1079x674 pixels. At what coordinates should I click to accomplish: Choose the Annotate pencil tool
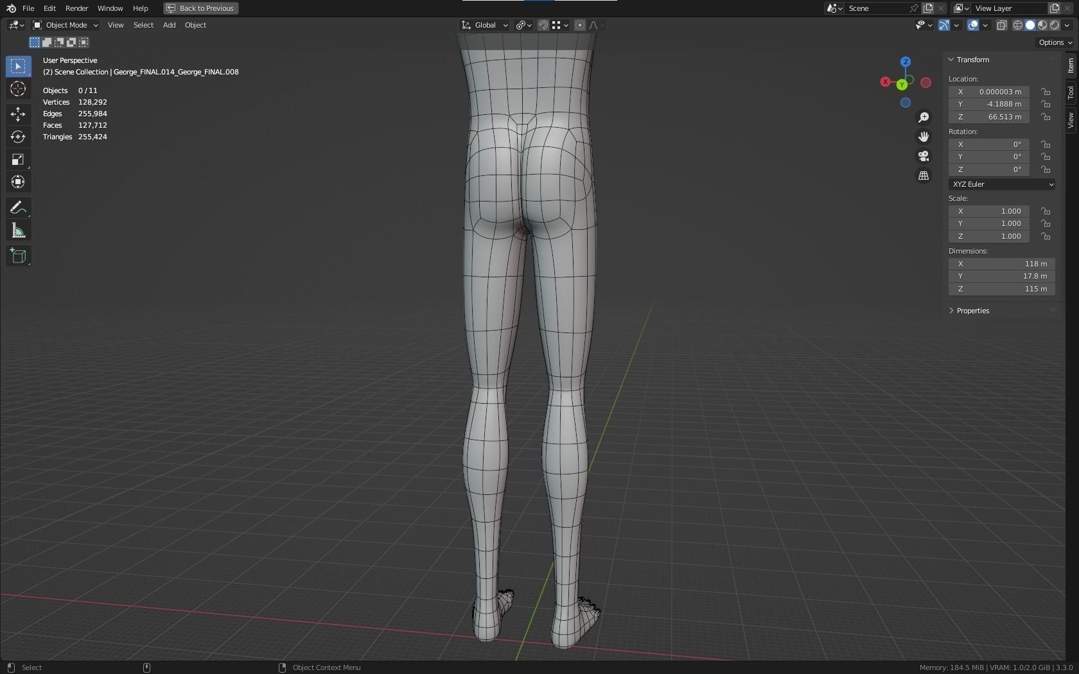(18, 208)
